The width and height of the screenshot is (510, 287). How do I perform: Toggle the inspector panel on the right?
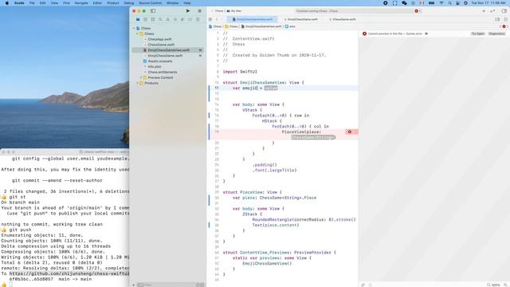(x=504, y=11)
